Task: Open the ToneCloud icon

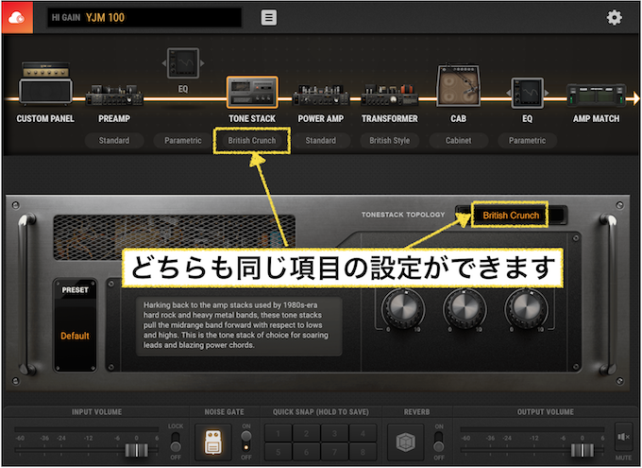Action: click(16, 18)
